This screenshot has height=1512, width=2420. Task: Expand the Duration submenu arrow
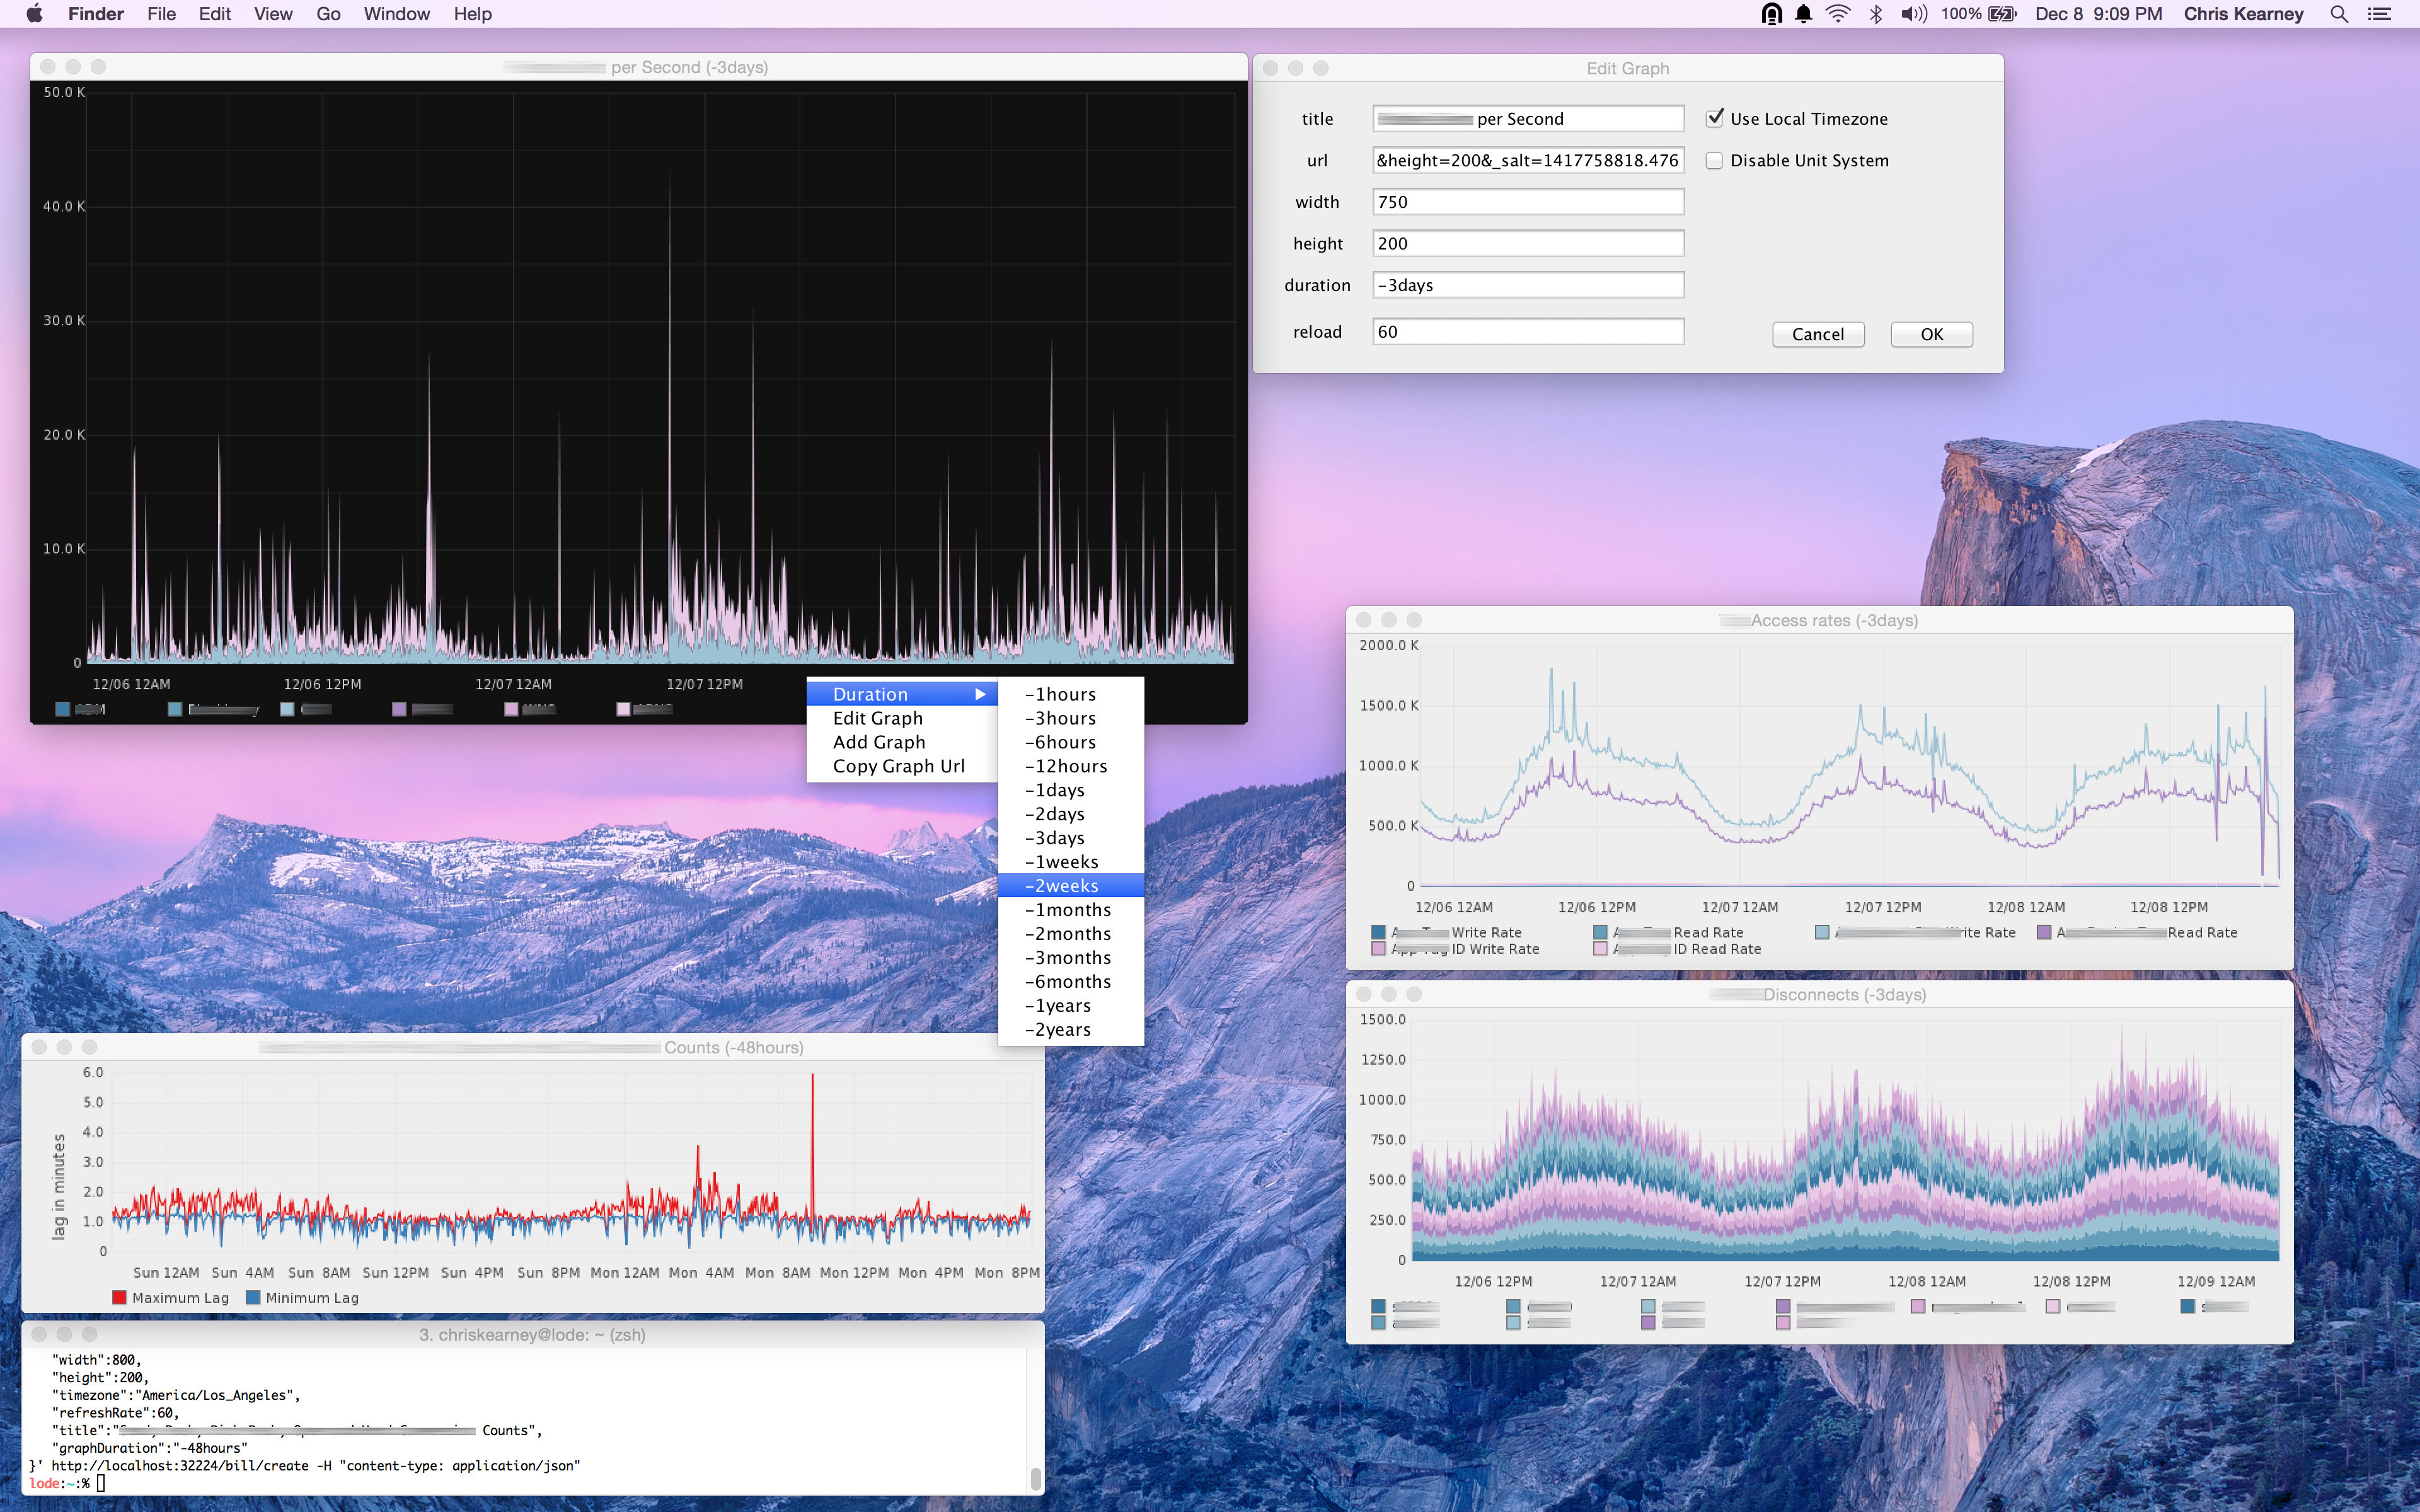click(980, 694)
